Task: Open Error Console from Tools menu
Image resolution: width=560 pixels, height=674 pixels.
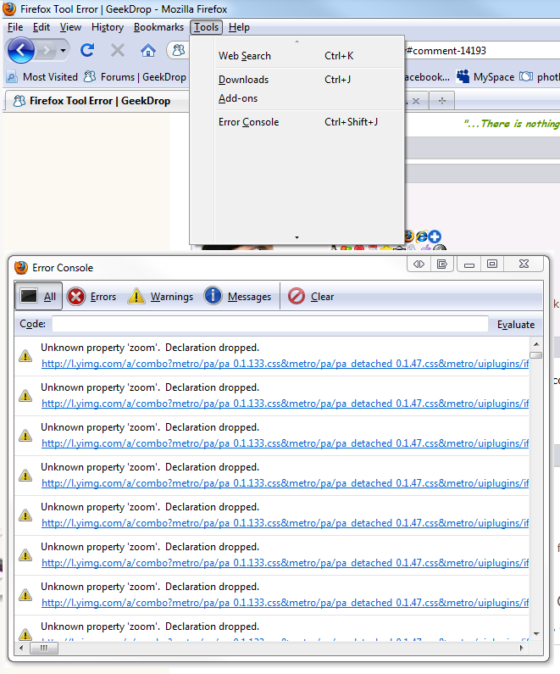Action: [248, 122]
